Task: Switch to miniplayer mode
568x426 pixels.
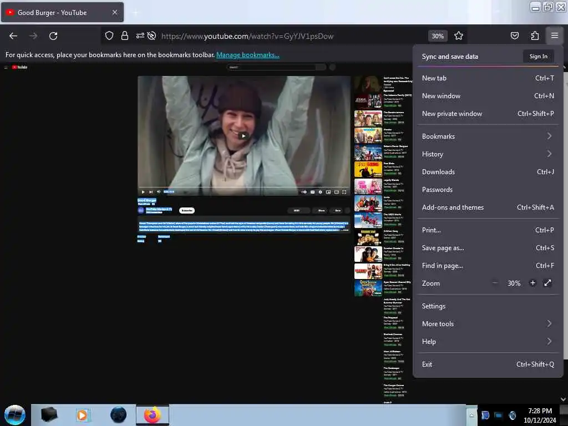Action: pos(328,192)
